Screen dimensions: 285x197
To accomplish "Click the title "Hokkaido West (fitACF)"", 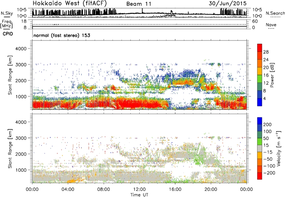I will (69, 3).
